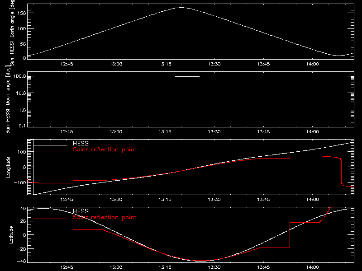Click the -20 tick on the Latitude axis
This screenshot has width=362, height=271.
coord(21,249)
